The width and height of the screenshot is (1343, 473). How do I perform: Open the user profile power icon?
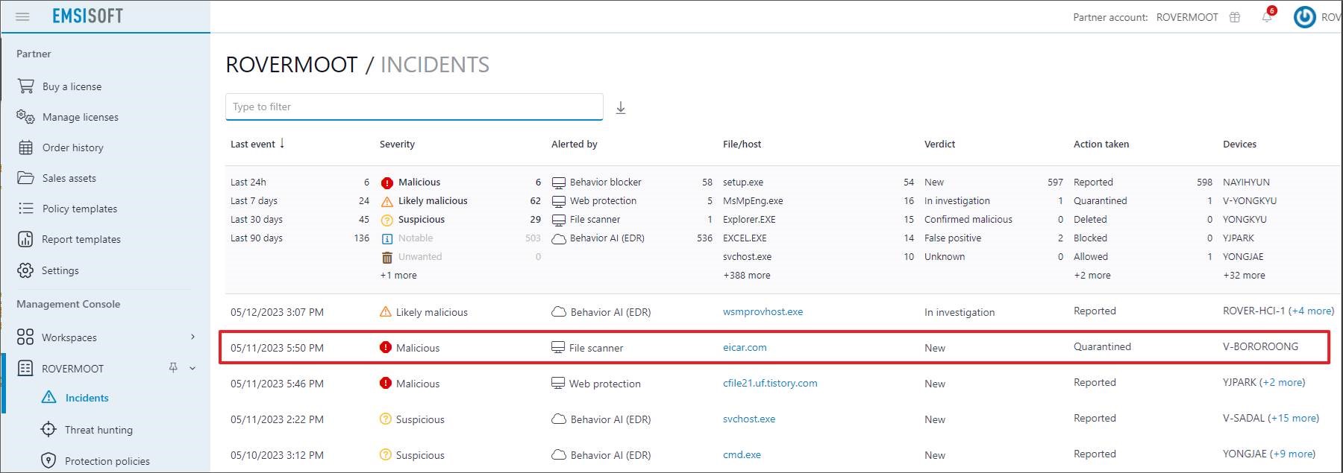tap(1304, 17)
